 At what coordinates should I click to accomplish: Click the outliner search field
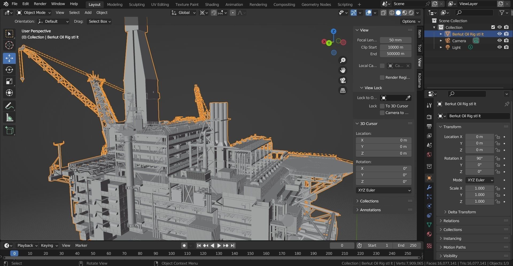(474, 13)
